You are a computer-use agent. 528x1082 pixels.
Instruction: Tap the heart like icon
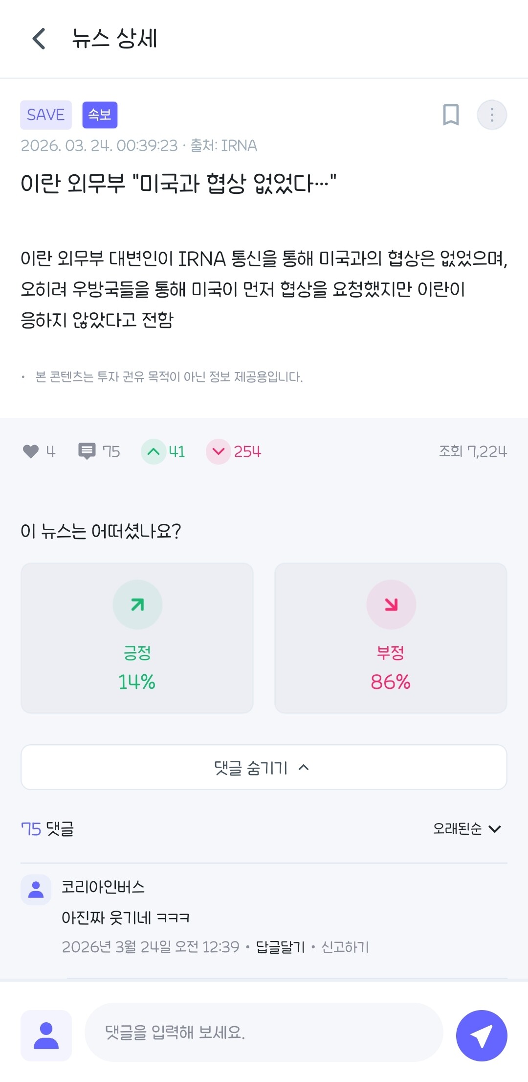pyautogui.click(x=31, y=451)
